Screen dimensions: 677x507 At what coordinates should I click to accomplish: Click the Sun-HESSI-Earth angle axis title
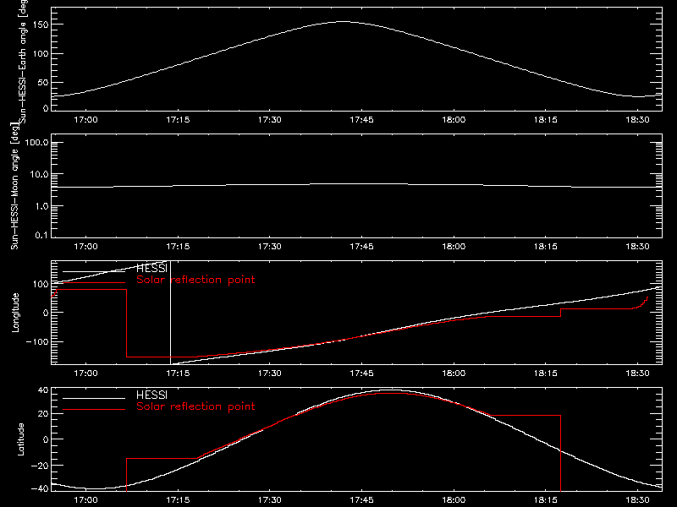(x=23, y=61)
